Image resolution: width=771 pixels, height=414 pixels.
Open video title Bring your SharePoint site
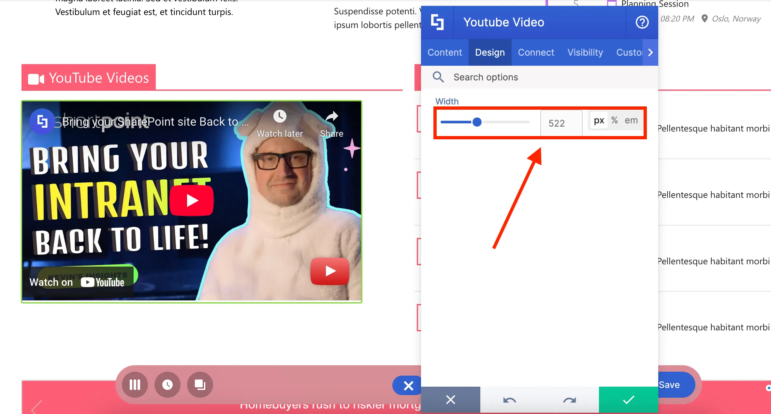click(x=155, y=121)
